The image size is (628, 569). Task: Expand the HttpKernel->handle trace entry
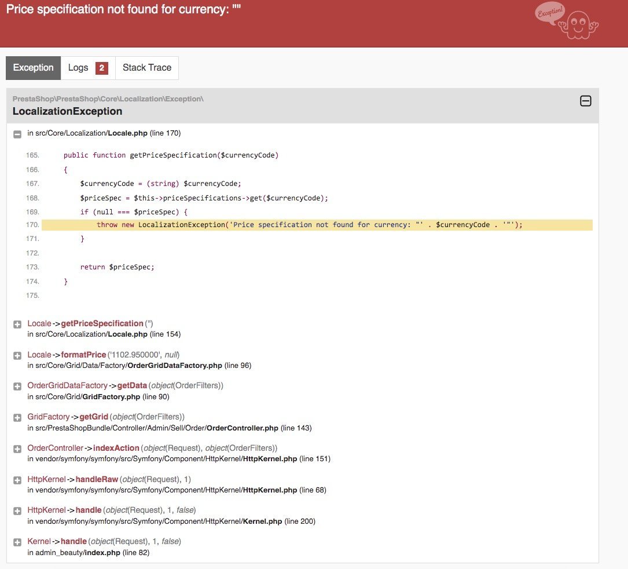[17, 511]
